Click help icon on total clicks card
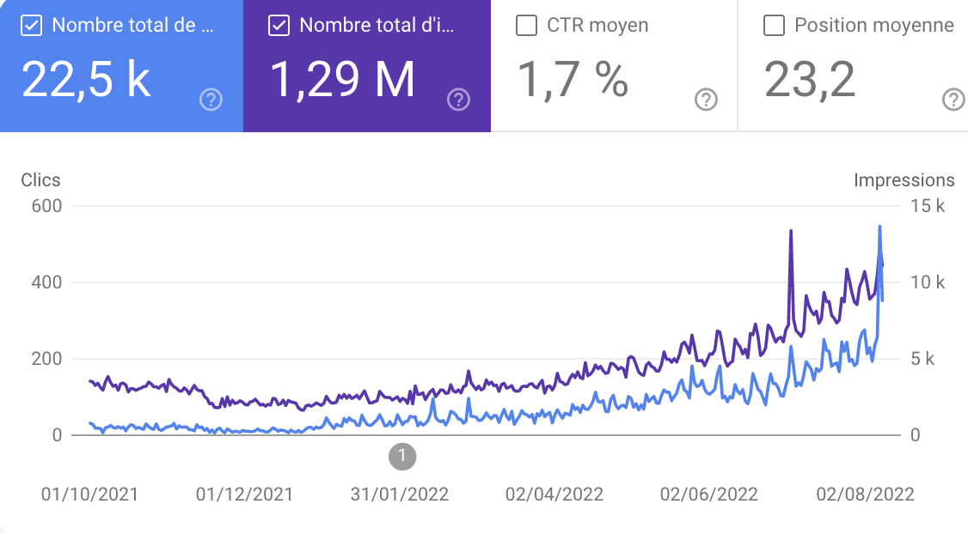The height and width of the screenshot is (534, 968). pos(211,100)
